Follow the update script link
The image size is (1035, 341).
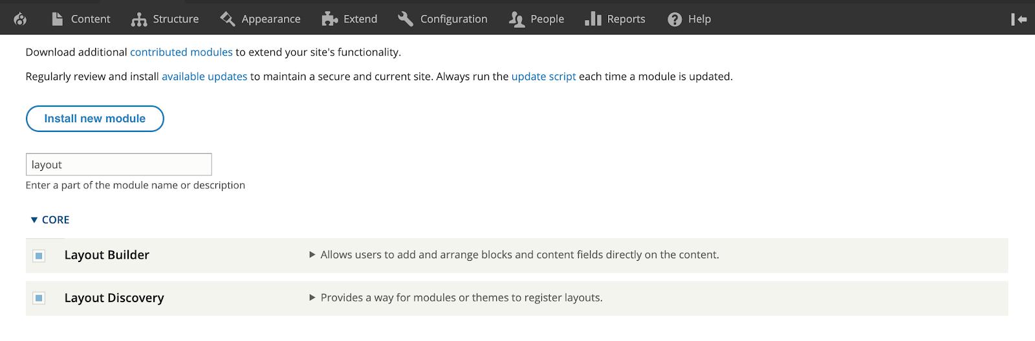[x=543, y=76]
